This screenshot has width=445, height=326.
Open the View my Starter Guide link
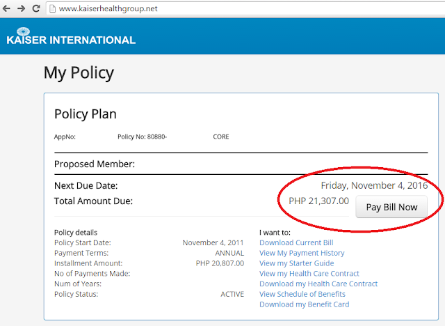coord(296,263)
